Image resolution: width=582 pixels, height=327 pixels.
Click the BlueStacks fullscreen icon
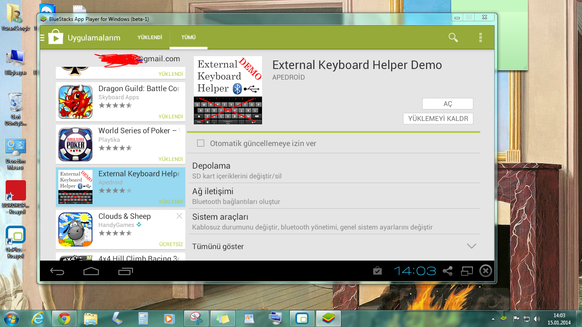tap(467, 271)
